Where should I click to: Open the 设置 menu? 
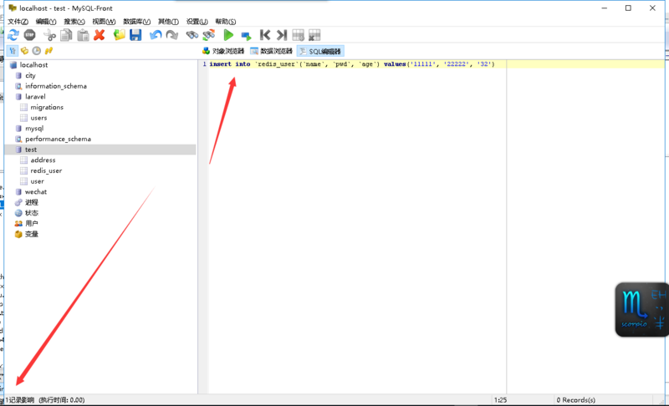(x=197, y=22)
